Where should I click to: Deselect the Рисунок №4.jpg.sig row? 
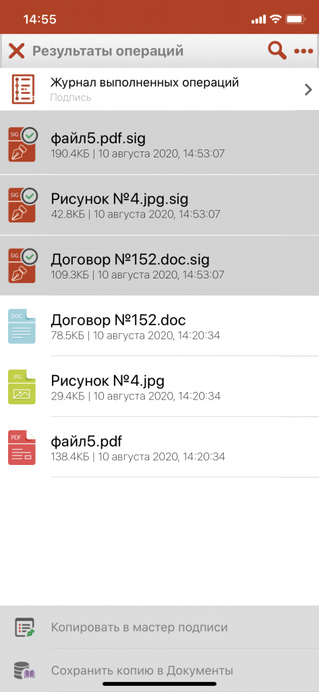[159, 205]
